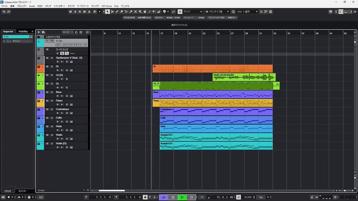358x201 pixels.
Task: Adjust the horizontal zoom slider
Action: pyautogui.click(x=345, y=191)
